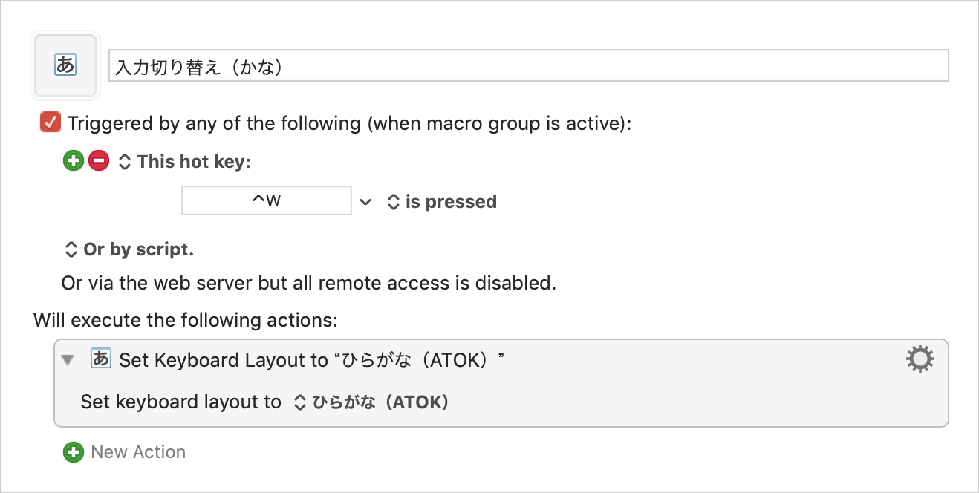Image resolution: width=979 pixels, height=493 pixels.
Task: Remove the hot key trigger with red minus
Action: click(99, 161)
